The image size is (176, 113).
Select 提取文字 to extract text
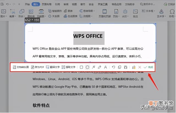tap(68, 67)
